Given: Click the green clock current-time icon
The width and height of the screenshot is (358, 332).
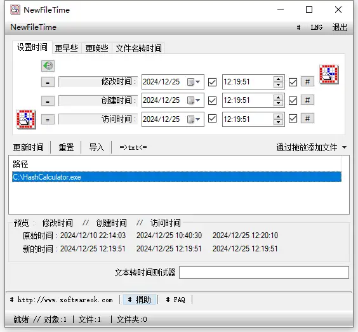Looking at the screenshot, I should (48, 66).
